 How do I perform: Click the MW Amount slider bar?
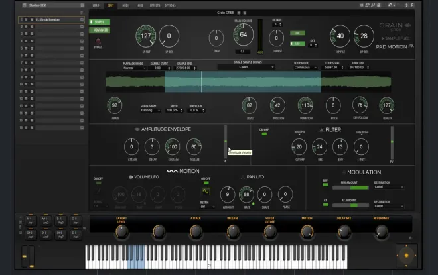click(350, 188)
